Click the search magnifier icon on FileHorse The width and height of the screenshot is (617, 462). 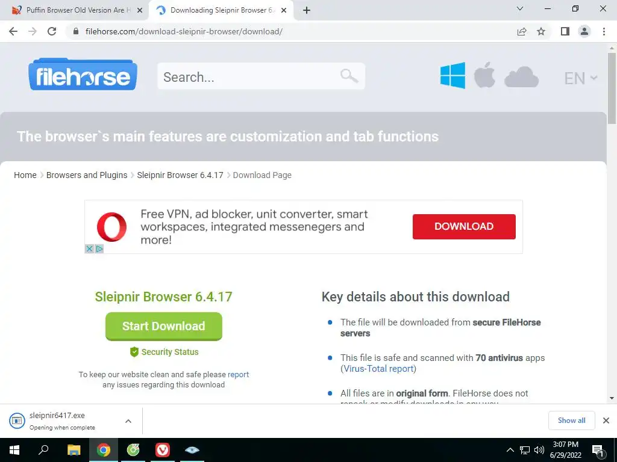(x=349, y=76)
